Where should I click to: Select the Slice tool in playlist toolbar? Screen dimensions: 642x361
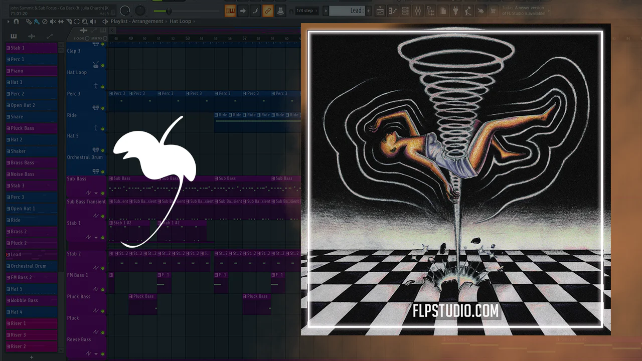tap(69, 22)
